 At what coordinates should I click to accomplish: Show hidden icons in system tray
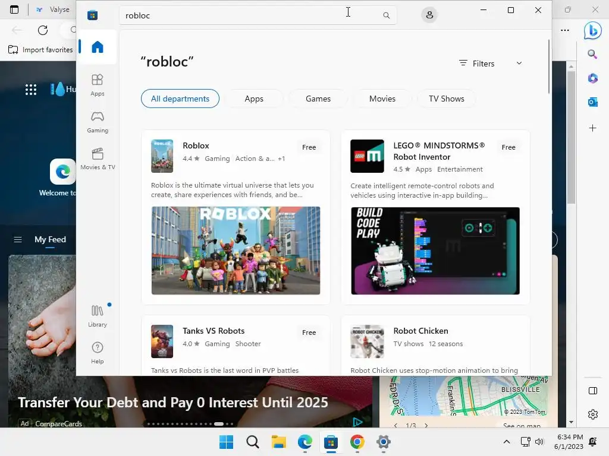coord(507,442)
